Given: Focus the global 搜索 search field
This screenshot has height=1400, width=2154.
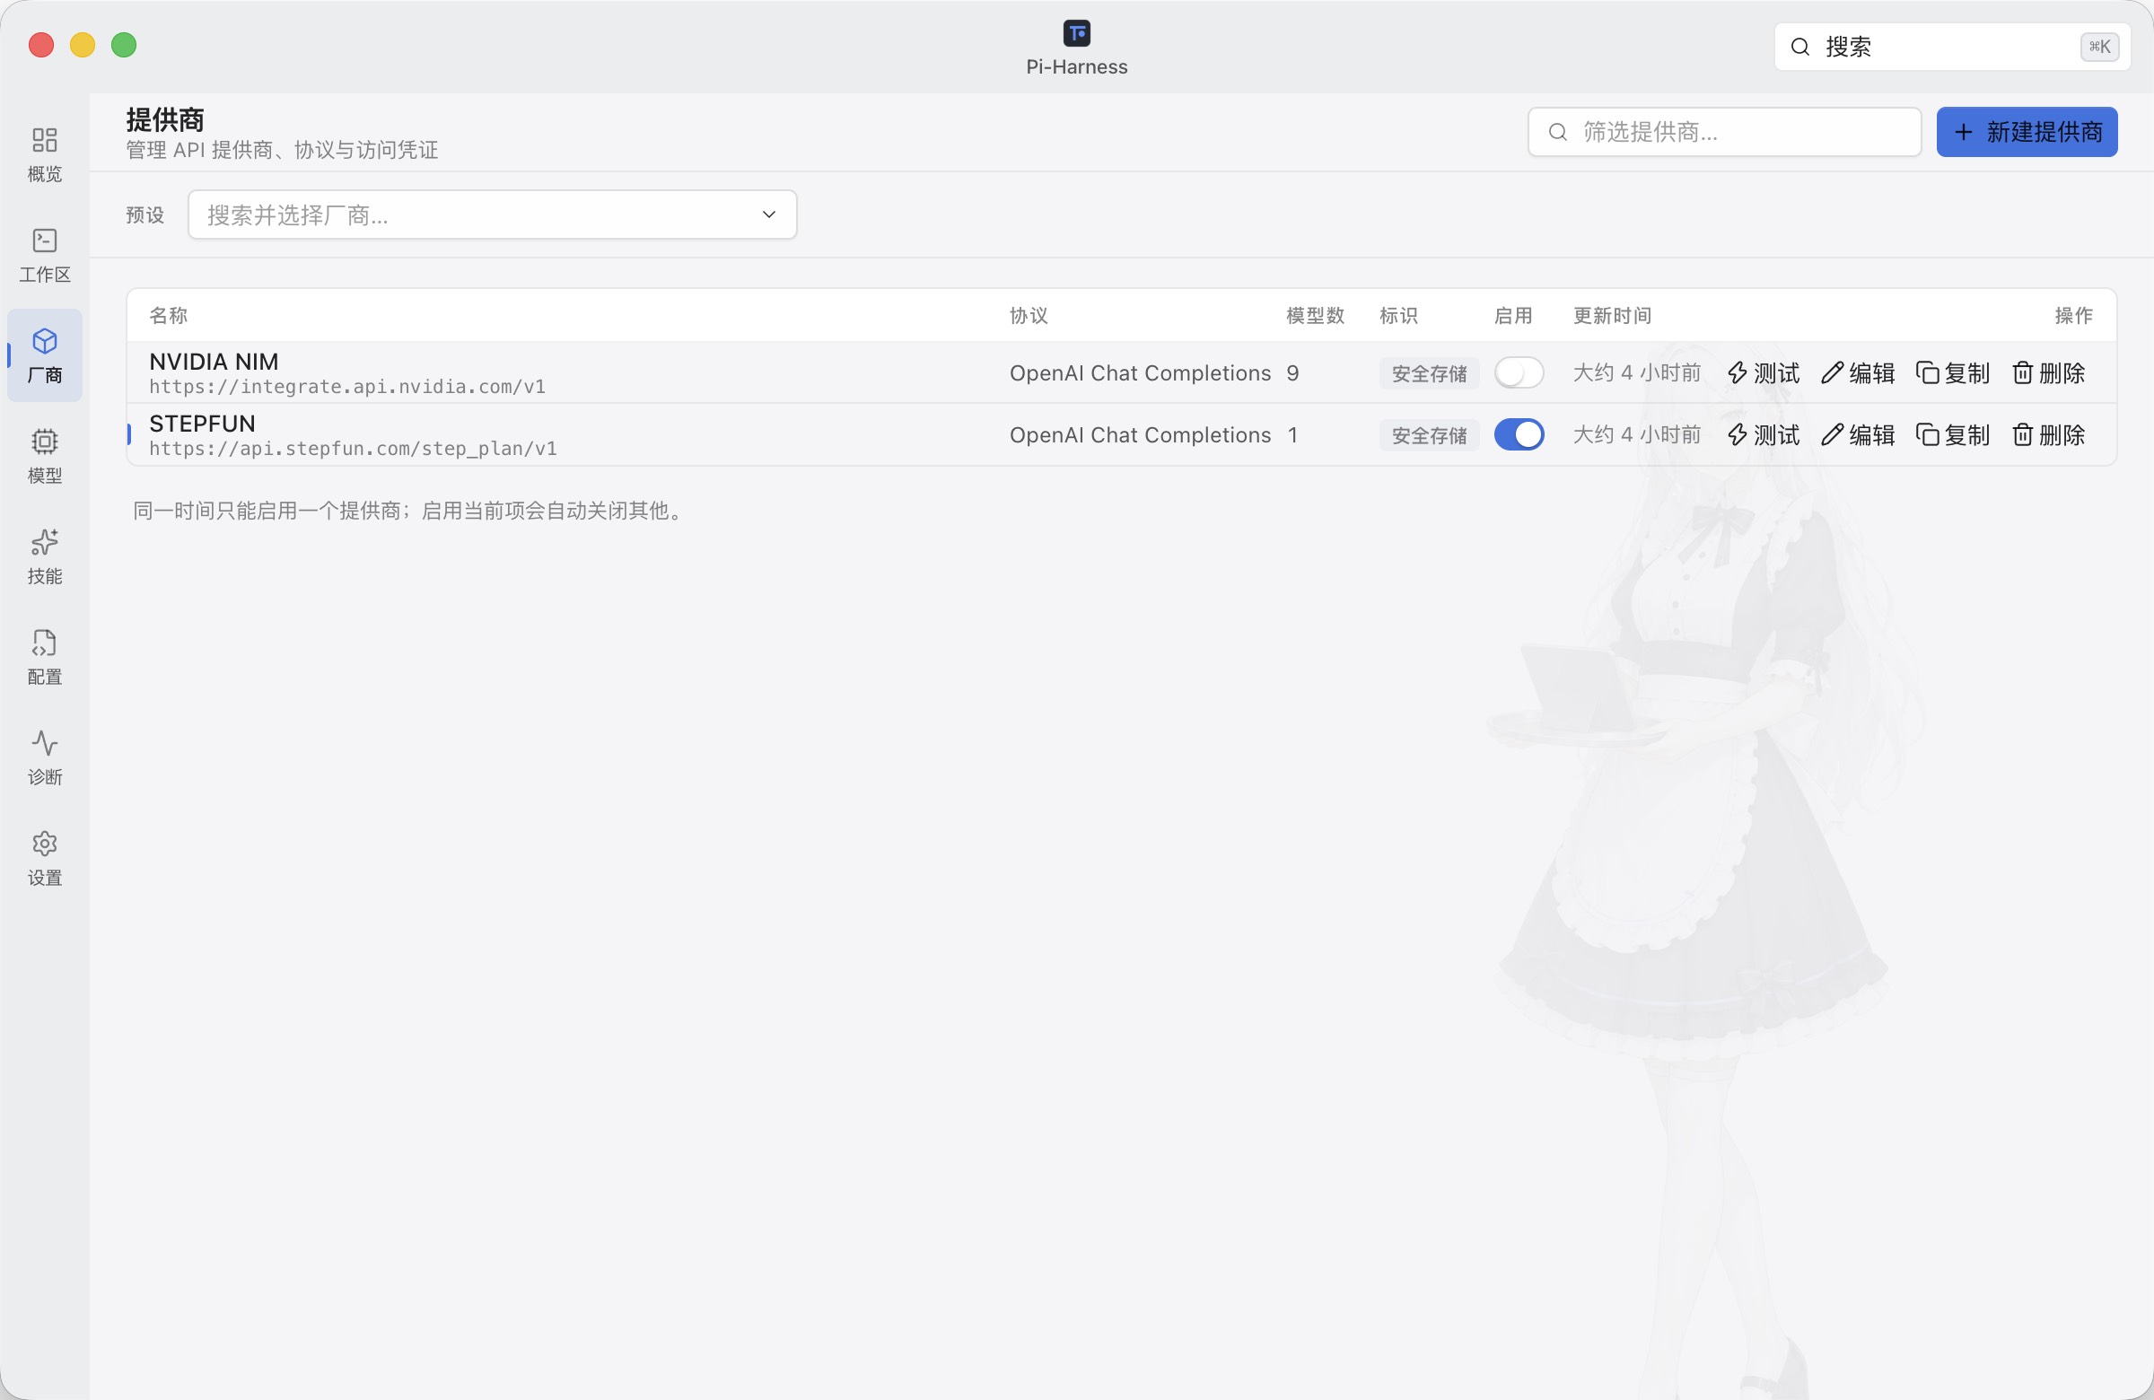Looking at the screenshot, I should (1952, 47).
